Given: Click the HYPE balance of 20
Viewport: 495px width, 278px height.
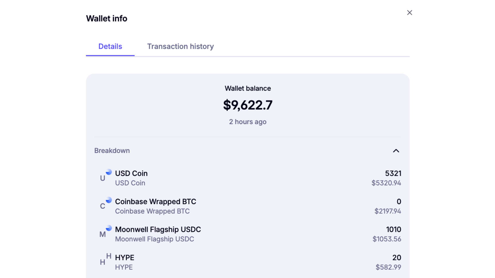Looking at the screenshot, I should click(397, 257).
